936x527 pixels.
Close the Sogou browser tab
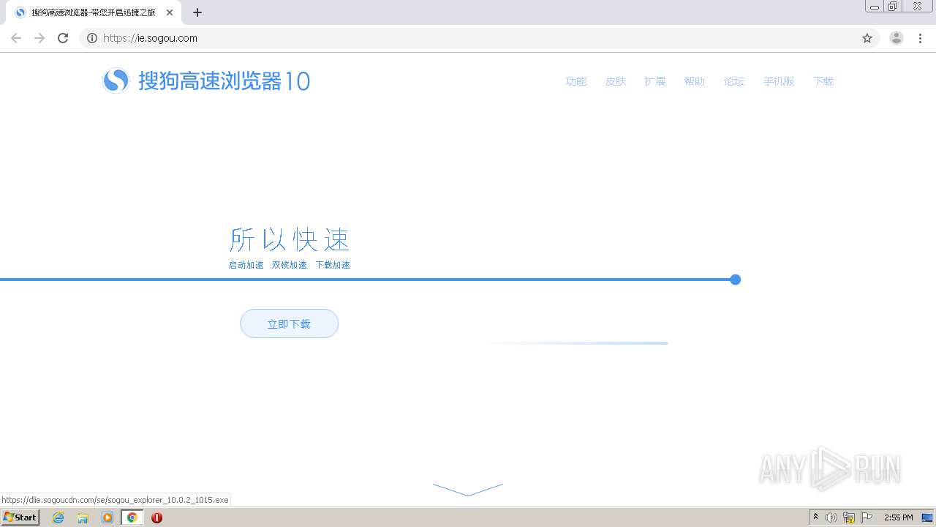[170, 12]
